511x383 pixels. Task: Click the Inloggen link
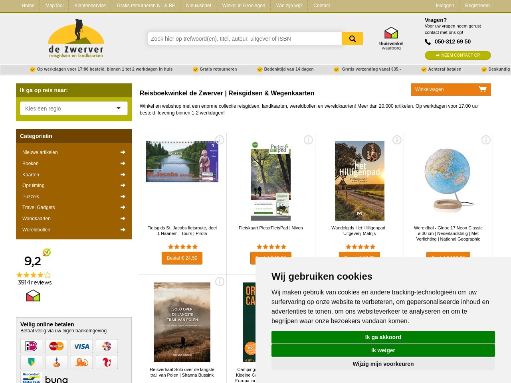coord(445,6)
